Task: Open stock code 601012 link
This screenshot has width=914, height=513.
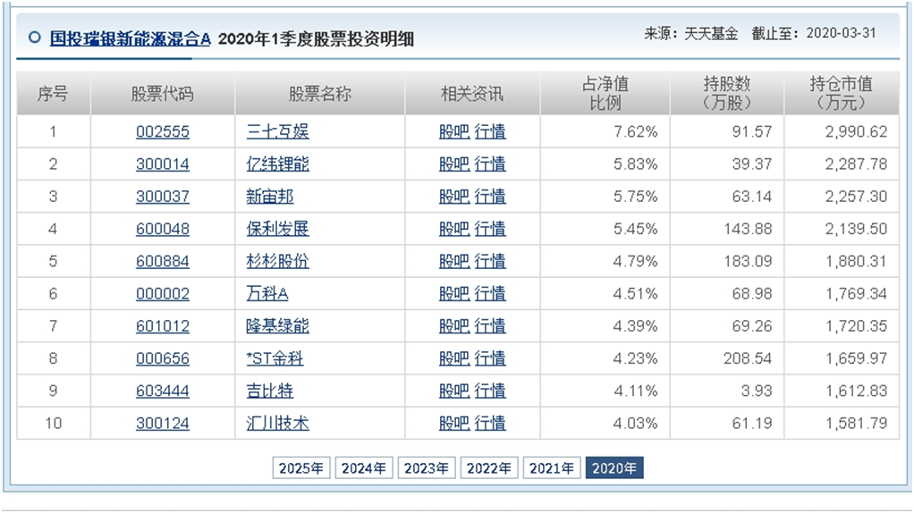Action: (163, 325)
